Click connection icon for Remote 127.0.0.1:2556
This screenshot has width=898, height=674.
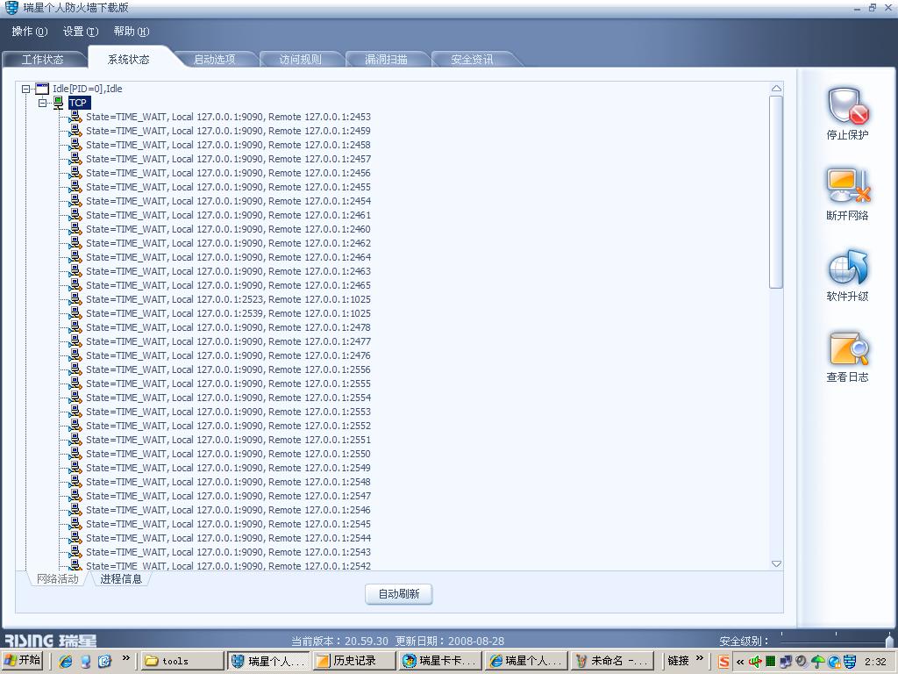(x=75, y=369)
